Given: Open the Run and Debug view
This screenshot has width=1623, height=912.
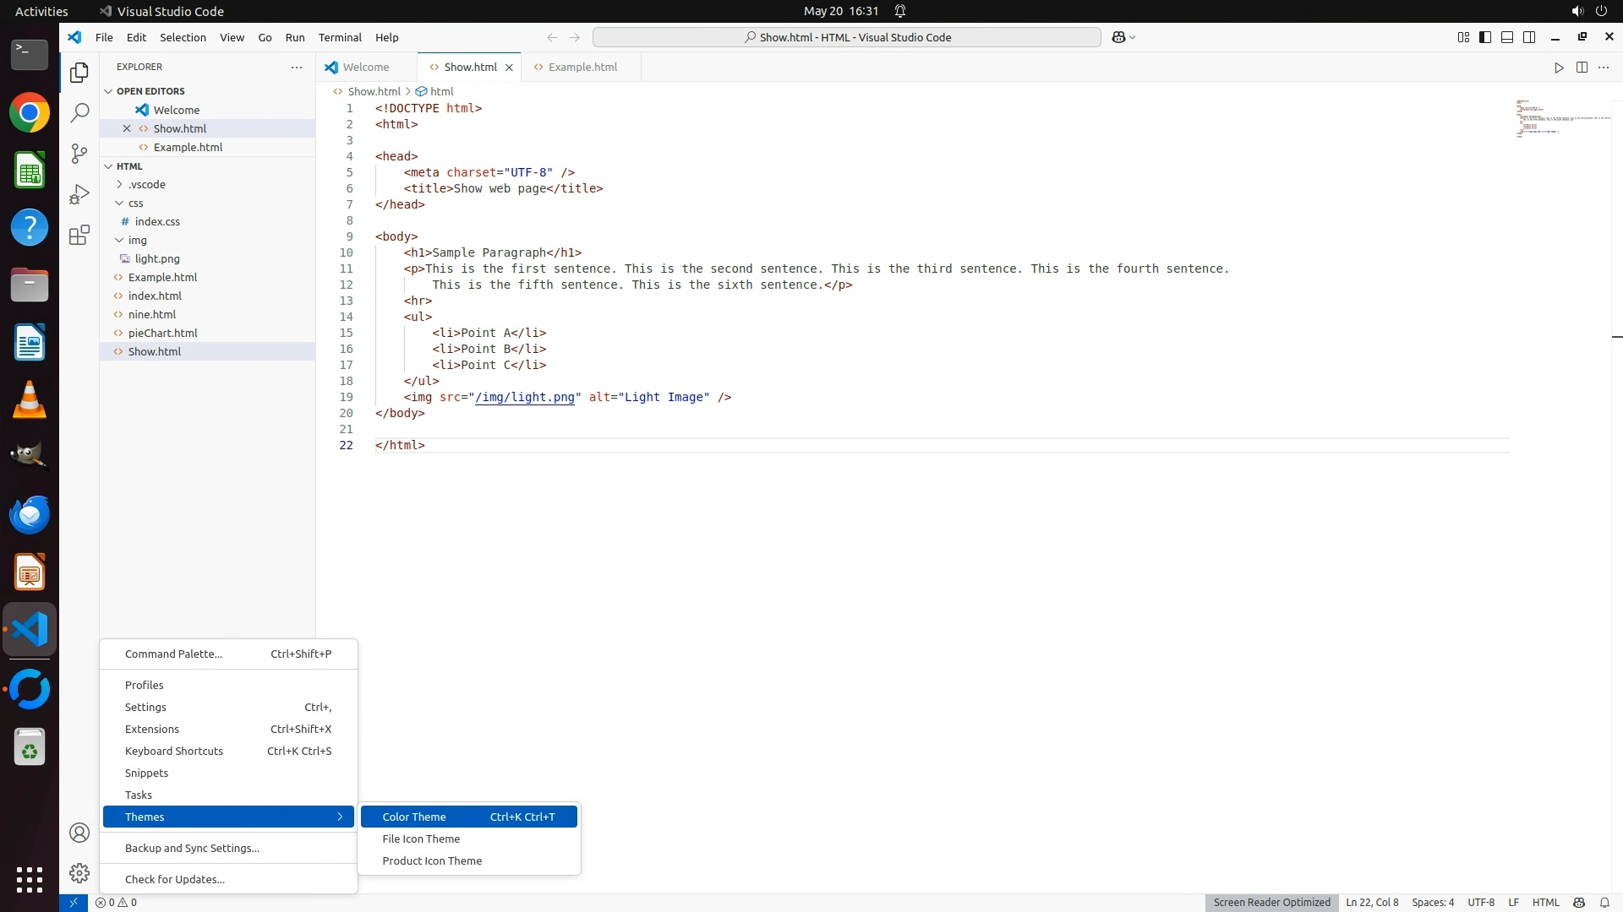Looking at the screenshot, I should pos(79,194).
